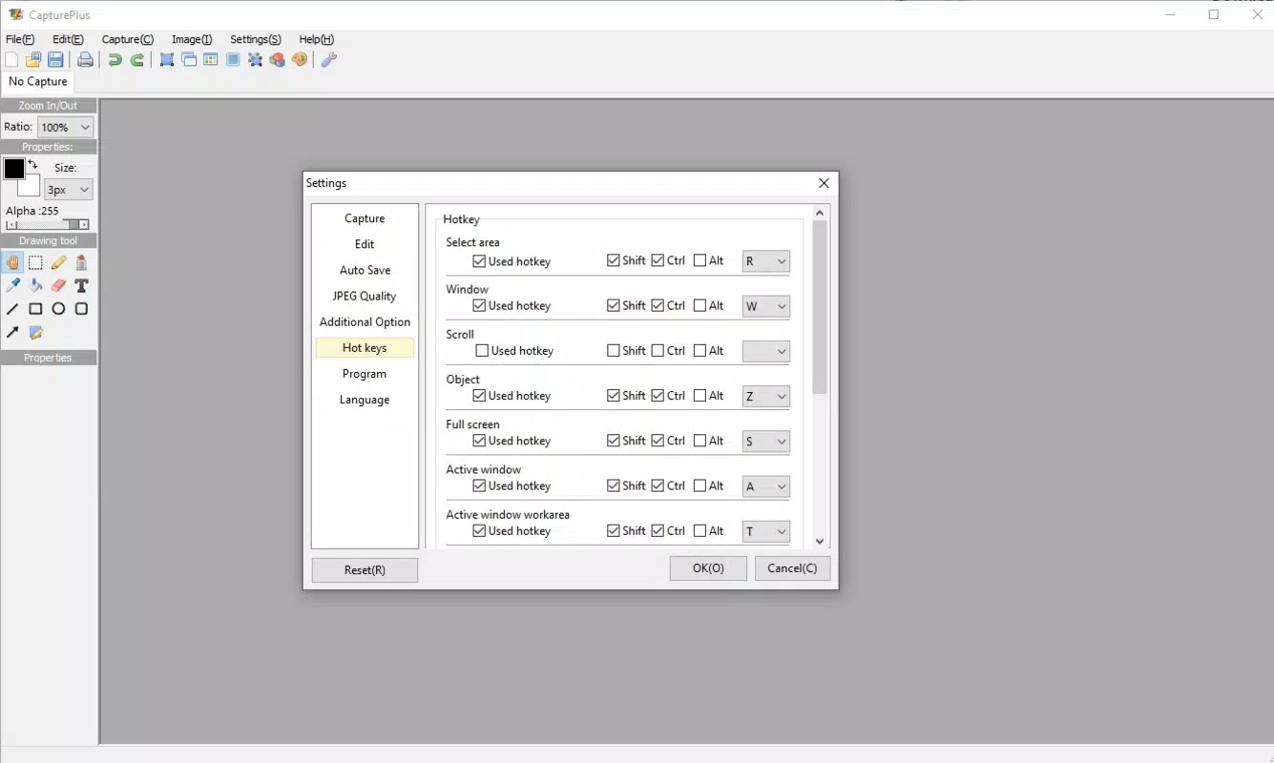This screenshot has width=1274, height=763.
Task: Select the dashed rectangle selection tool
Action: tap(35, 262)
